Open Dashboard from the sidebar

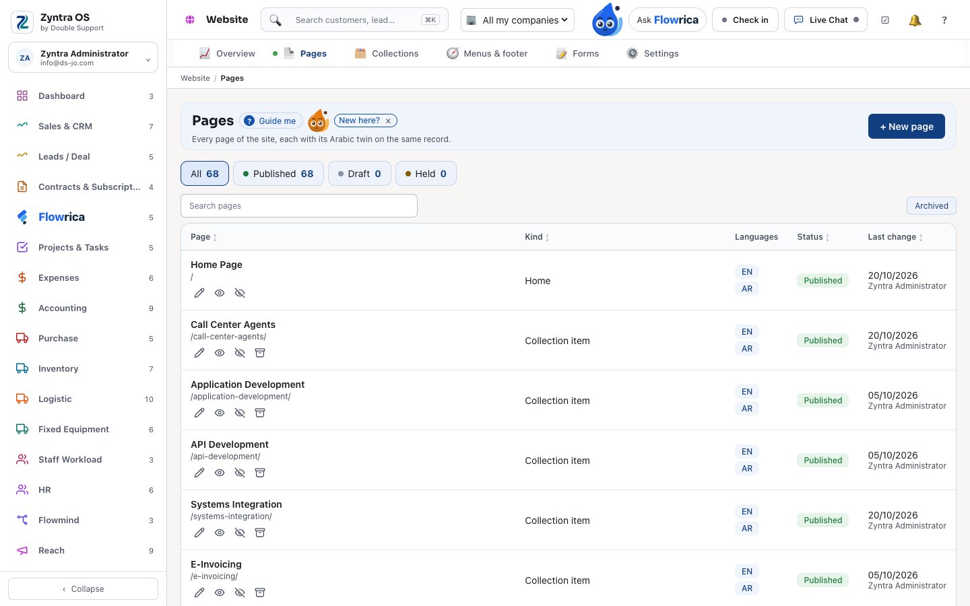tap(84, 96)
